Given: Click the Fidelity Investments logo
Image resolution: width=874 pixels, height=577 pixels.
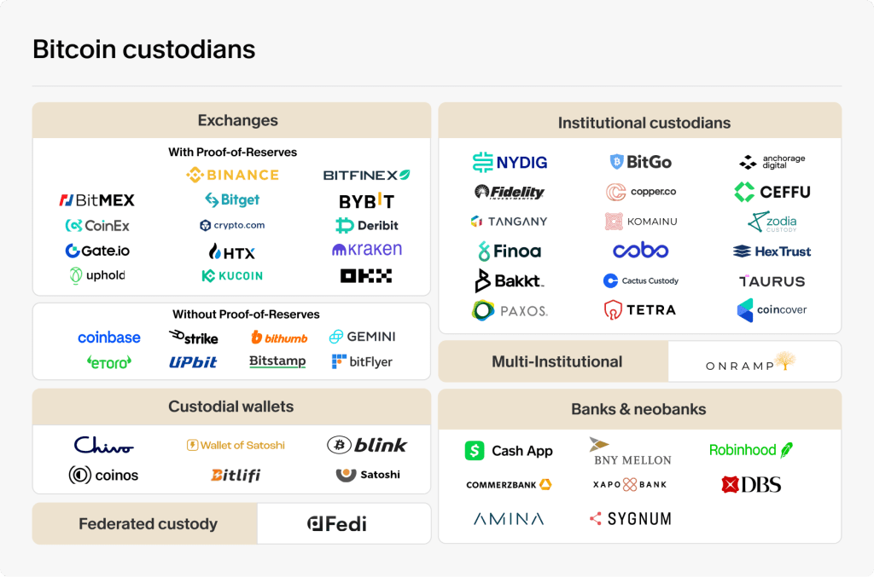Looking at the screenshot, I should point(509,192).
